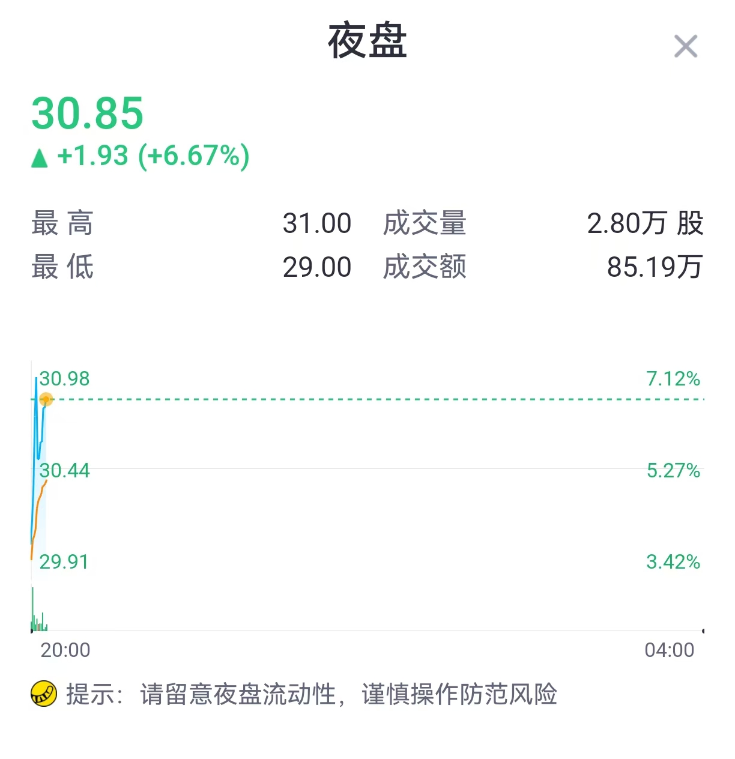
Task: Click the 30.44 price axis label
Action: 64,471
